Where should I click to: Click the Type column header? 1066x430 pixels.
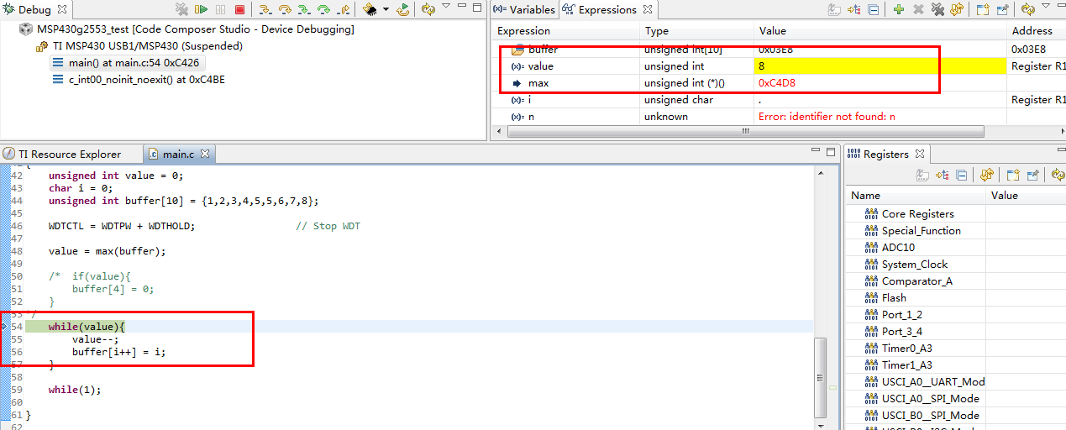(696, 31)
